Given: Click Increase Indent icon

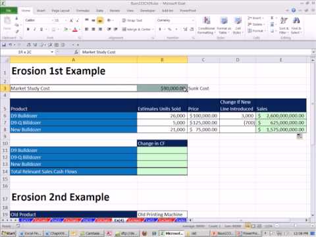Looking at the screenshot, I should (116, 29).
